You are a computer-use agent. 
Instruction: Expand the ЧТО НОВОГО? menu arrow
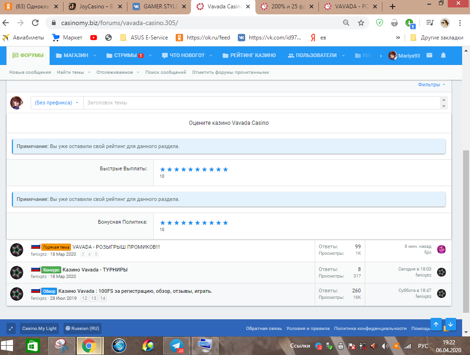click(211, 56)
